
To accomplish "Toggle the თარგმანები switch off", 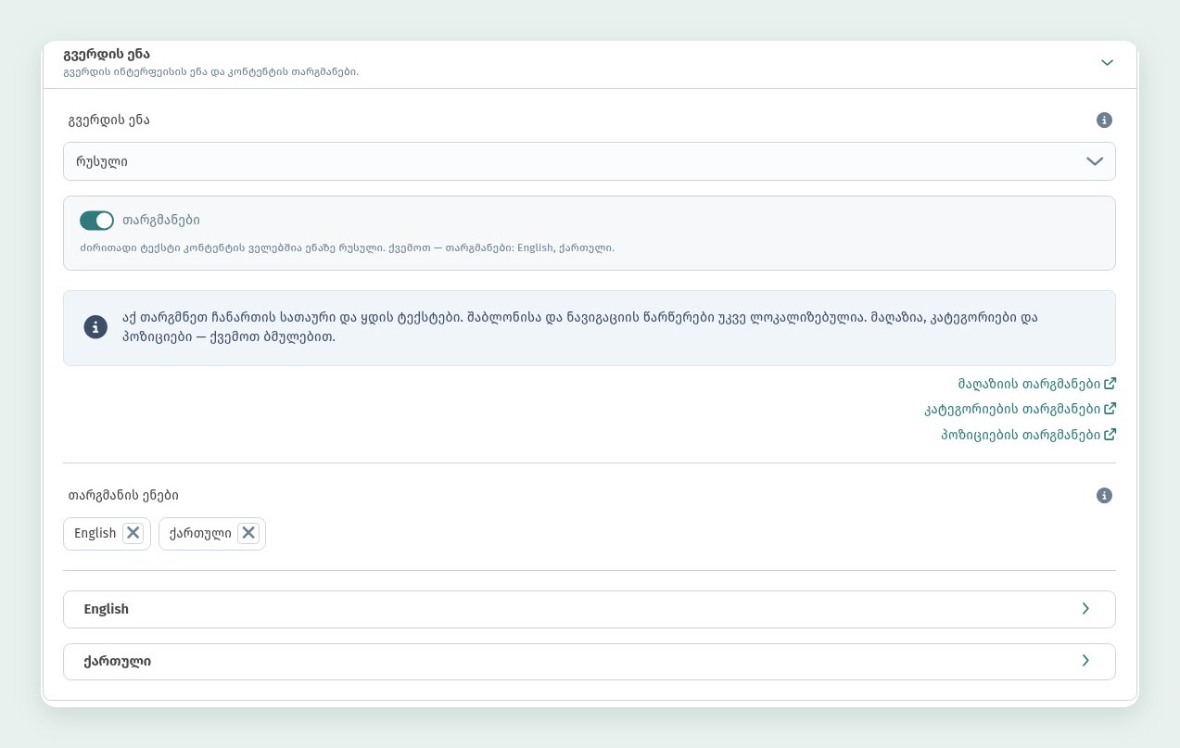I will coord(96,221).
